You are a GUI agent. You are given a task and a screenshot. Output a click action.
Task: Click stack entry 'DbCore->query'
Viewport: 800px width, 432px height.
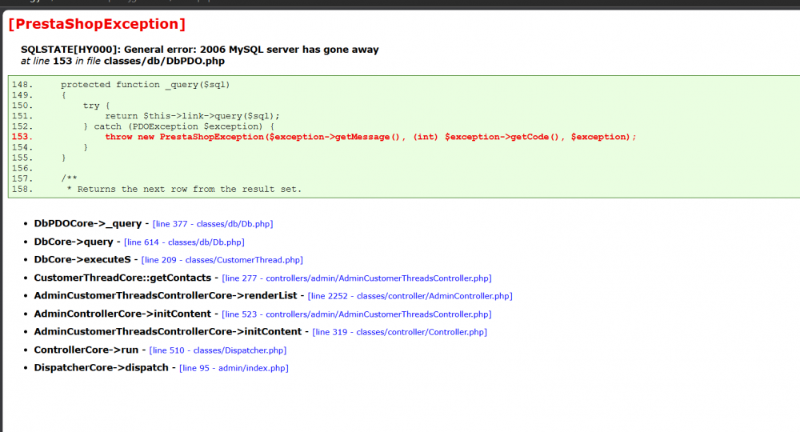coord(74,242)
